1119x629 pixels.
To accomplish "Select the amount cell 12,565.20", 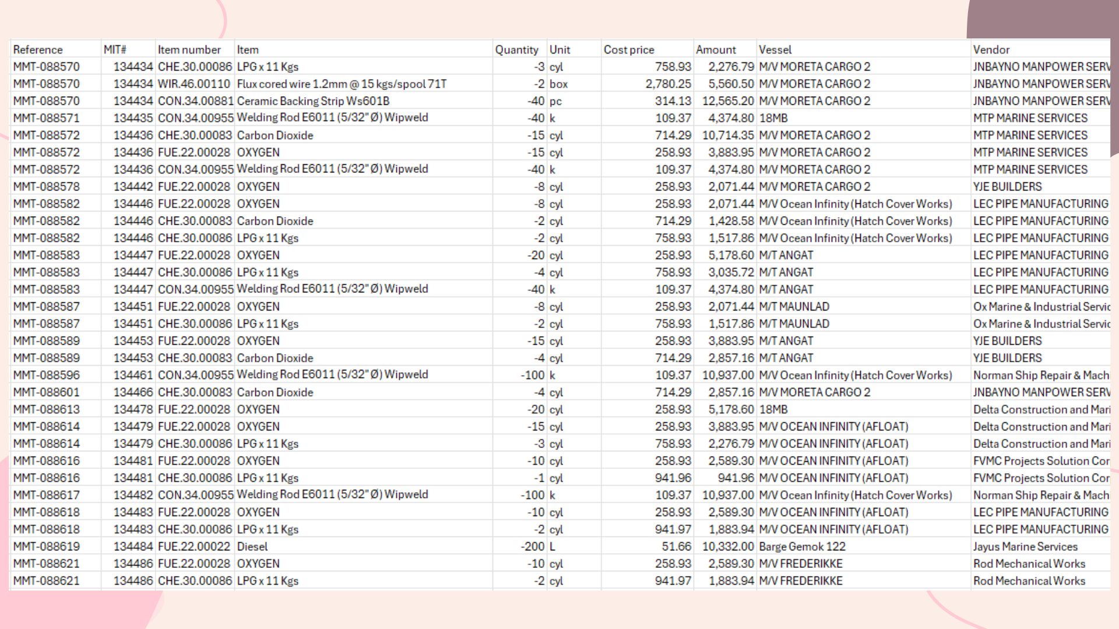I will [x=728, y=101].
